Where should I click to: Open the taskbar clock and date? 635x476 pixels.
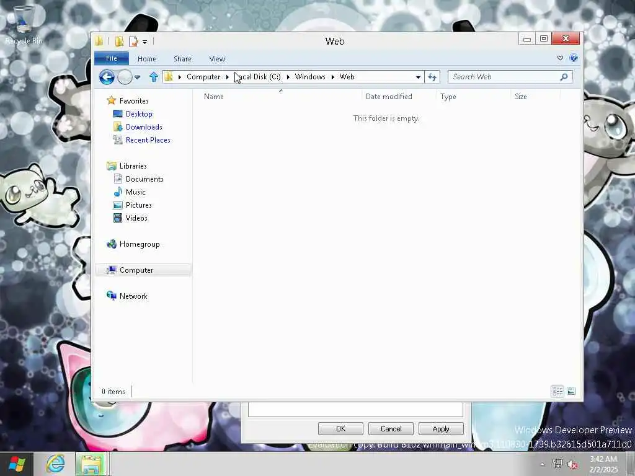(603, 464)
